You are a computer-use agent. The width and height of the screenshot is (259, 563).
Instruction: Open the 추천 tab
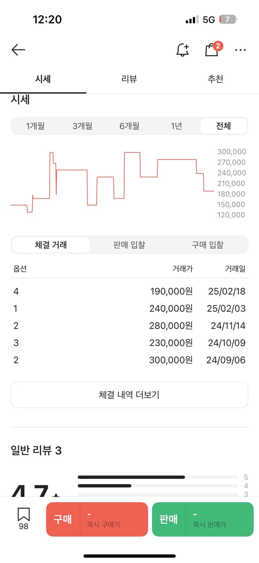tap(215, 79)
